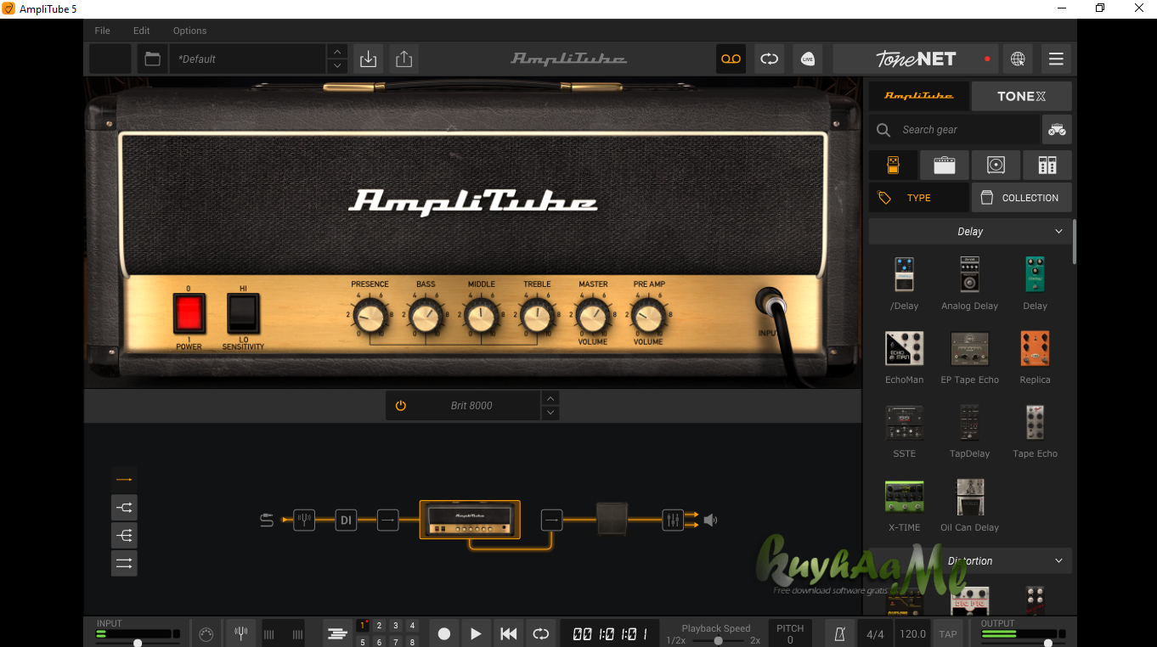Select the cabinet gear category
Screen dimensions: 1157x647
pyautogui.click(x=996, y=166)
